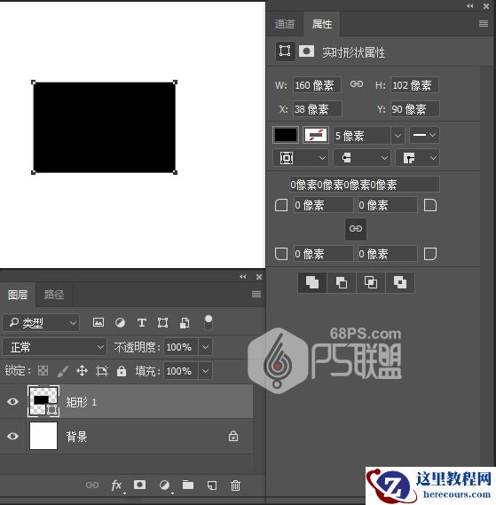Open stroke line cap type dropdown

(362, 158)
